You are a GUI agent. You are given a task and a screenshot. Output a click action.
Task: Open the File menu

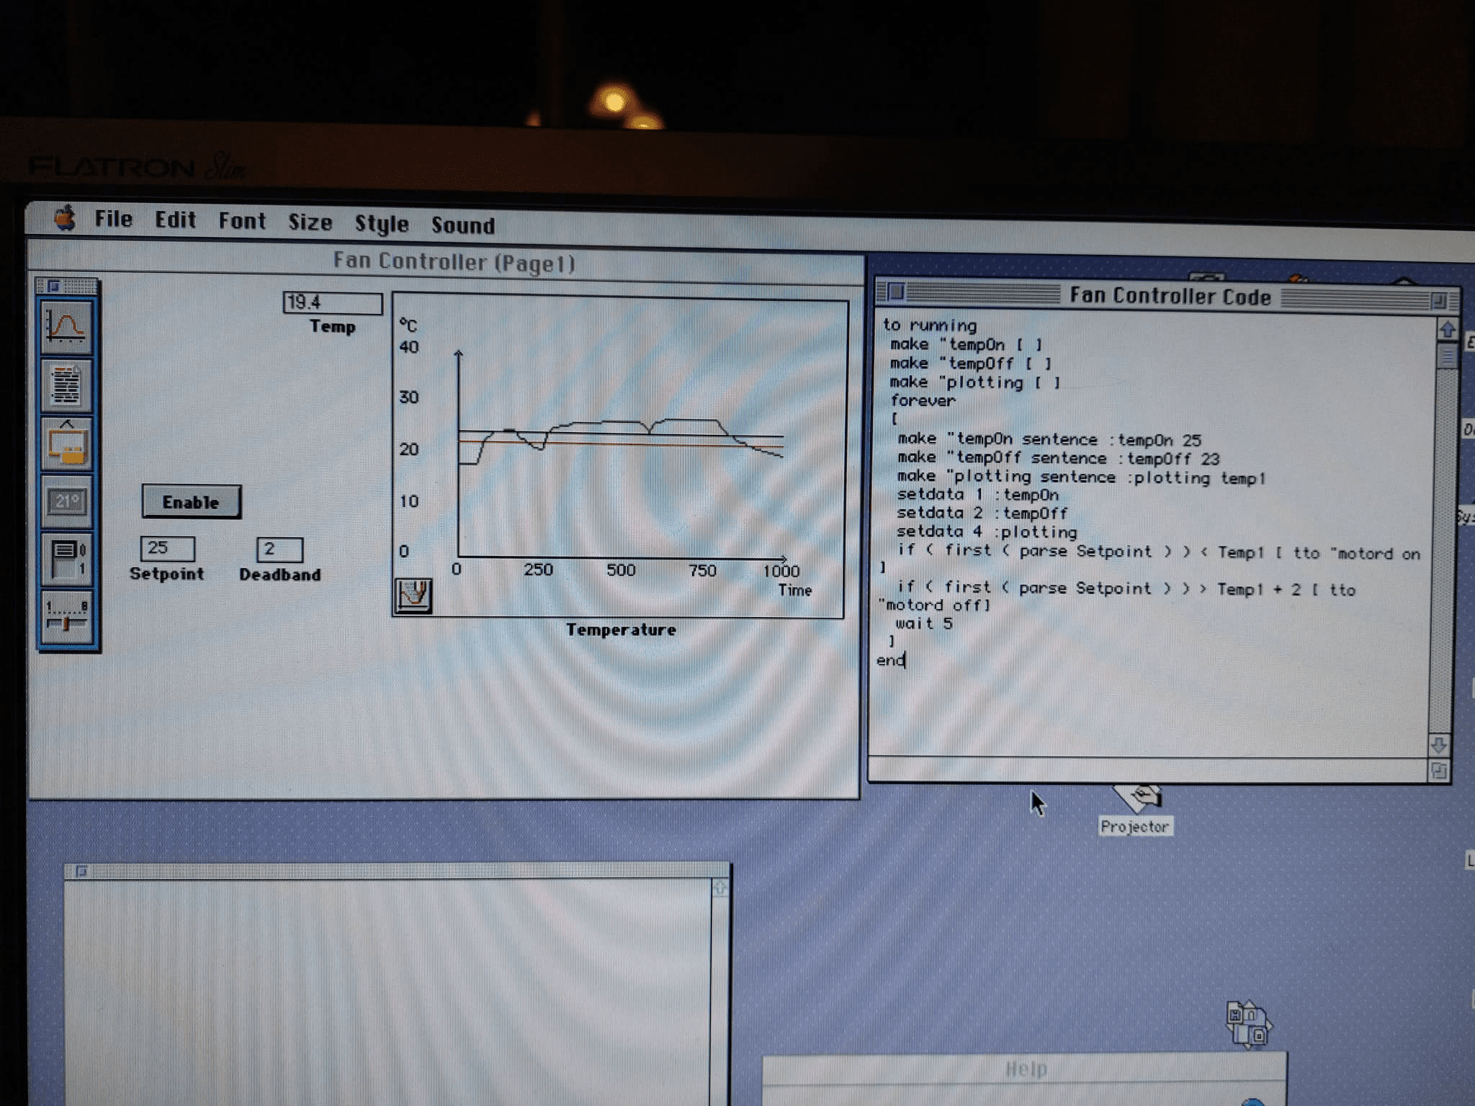click(x=114, y=219)
